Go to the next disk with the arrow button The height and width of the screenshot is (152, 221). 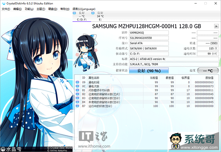point(216,26)
